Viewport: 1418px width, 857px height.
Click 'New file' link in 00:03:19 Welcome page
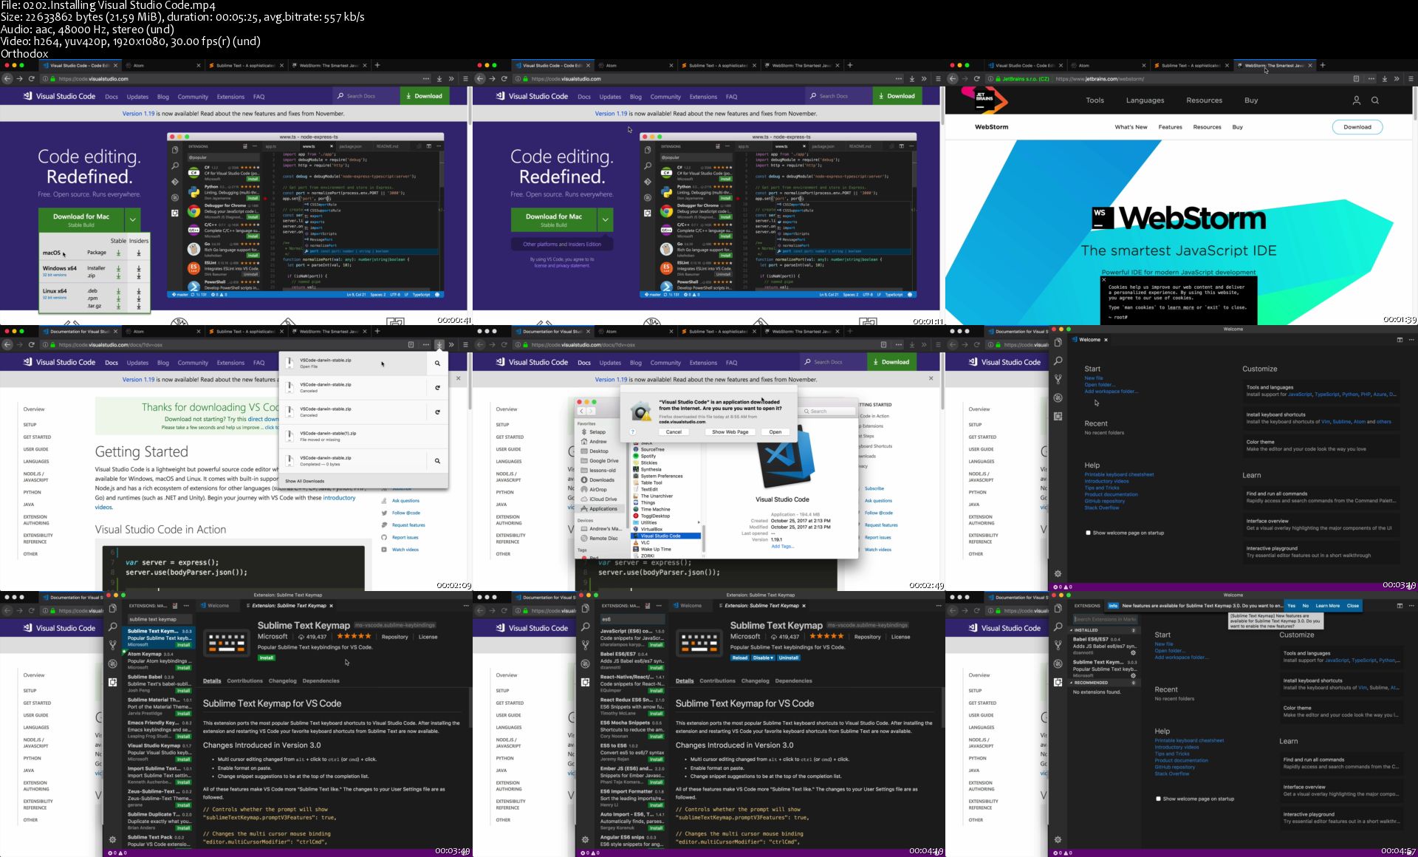(x=1093, y=378)
